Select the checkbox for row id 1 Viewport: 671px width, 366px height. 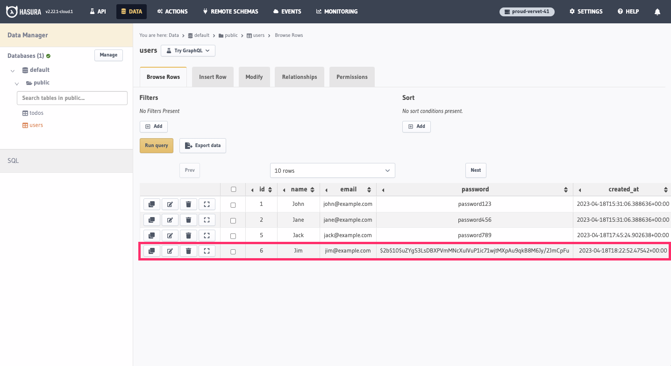pos(233,205)
